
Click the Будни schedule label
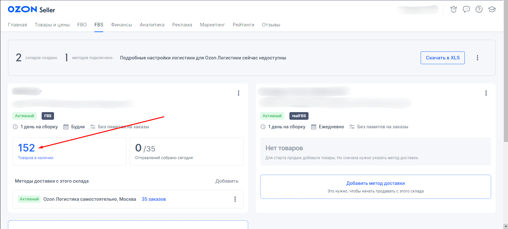click(78, 127)
